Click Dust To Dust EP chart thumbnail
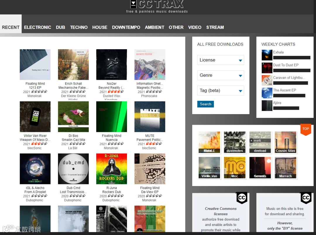The height and width of the screenshot is (235, 316). (x=267, y=68)
